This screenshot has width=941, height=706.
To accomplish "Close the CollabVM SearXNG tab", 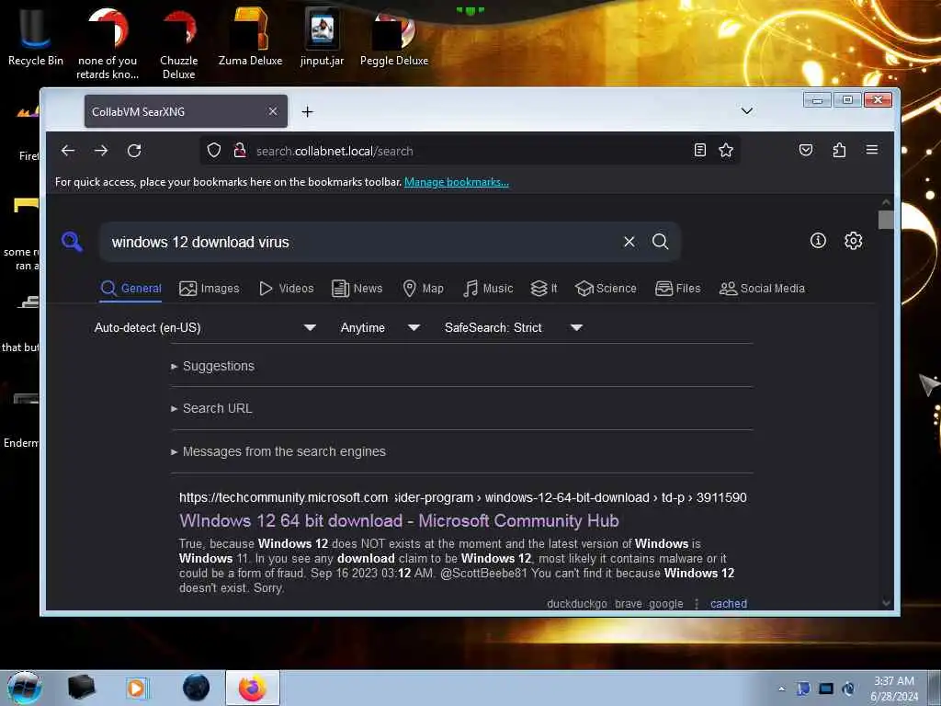I will tap(272, 111).
